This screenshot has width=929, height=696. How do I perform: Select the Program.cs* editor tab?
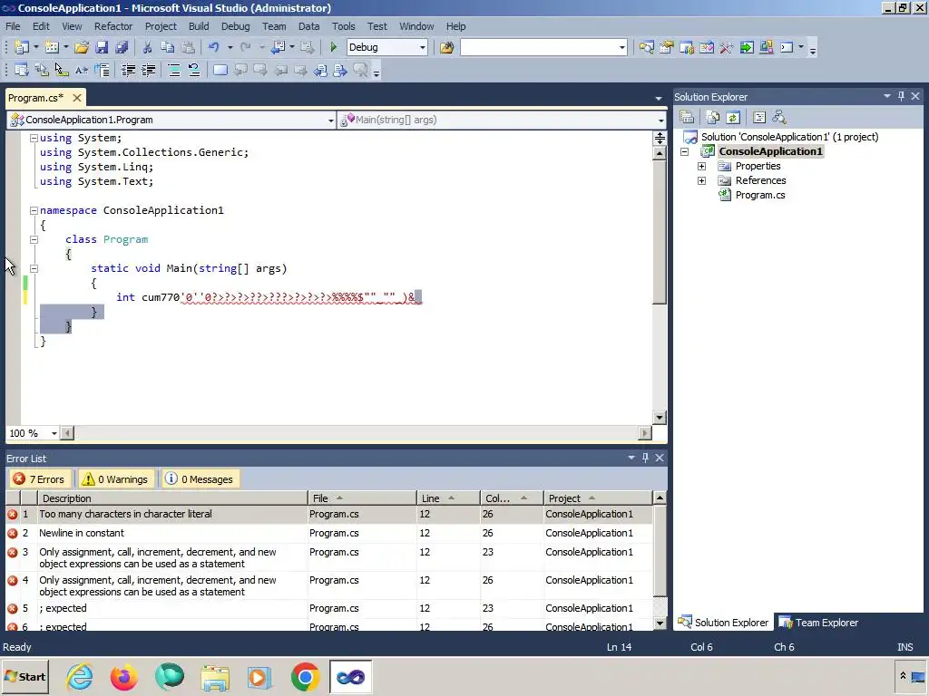(x=36, y=98)
